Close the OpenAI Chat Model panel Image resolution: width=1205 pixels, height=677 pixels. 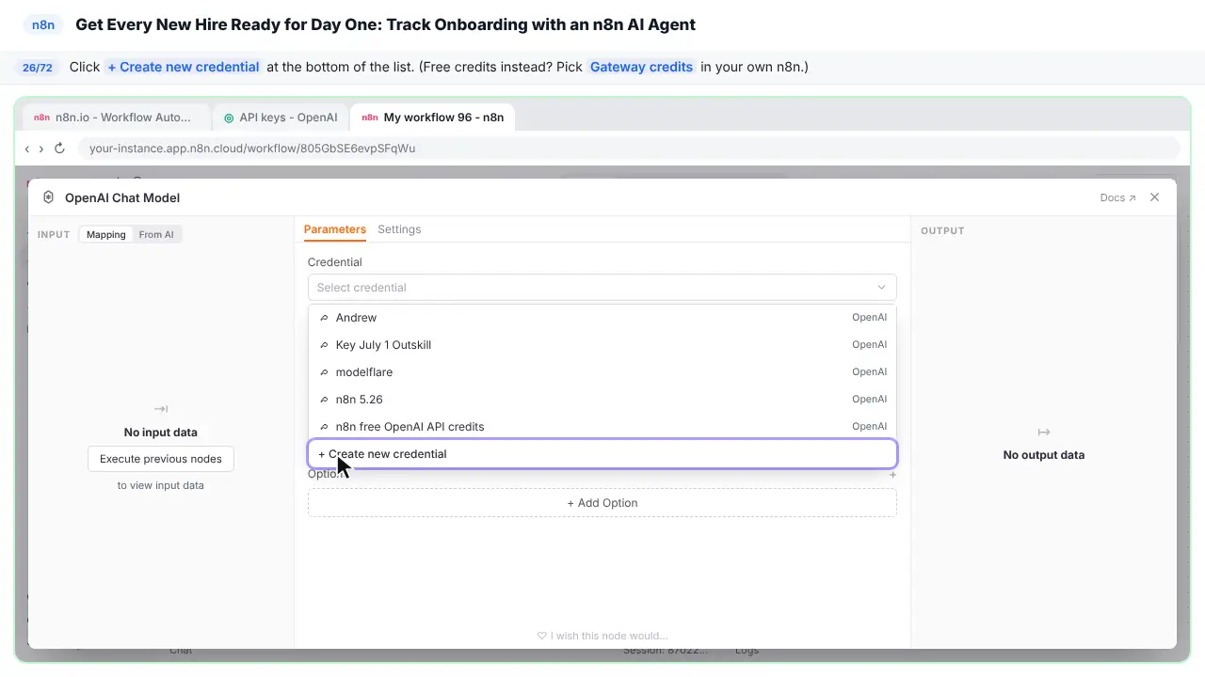[x=1155, y=197]
